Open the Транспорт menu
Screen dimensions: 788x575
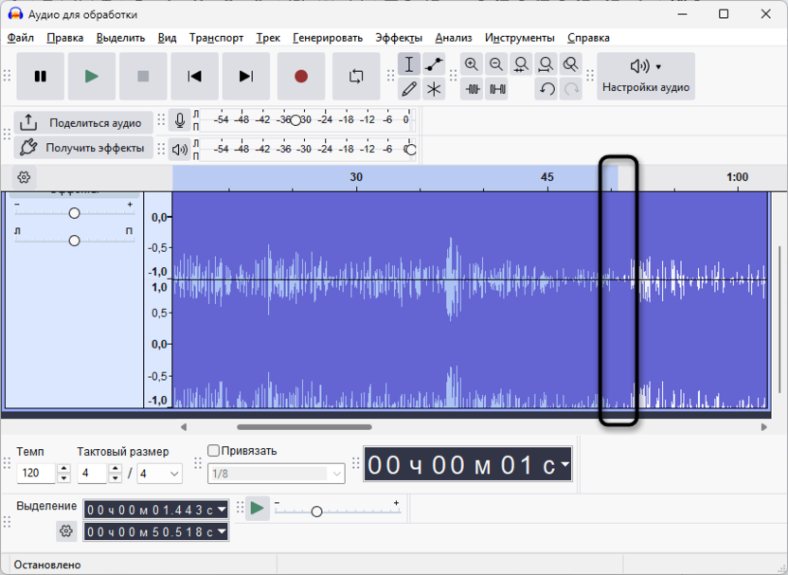pos(216,38)
